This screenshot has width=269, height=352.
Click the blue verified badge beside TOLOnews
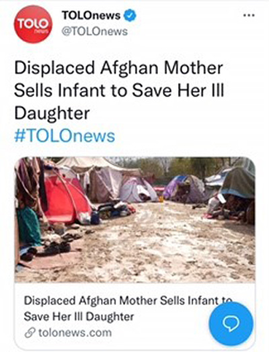[x=130, y=15]
